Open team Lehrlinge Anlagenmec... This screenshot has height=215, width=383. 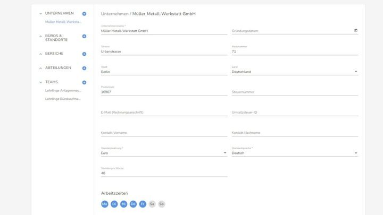coord(63,91)
